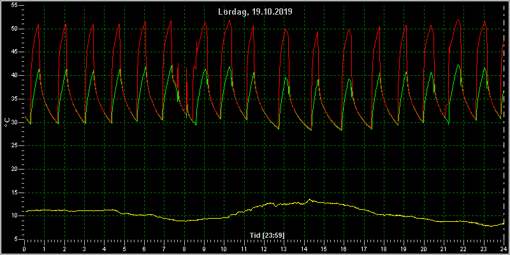The image size is (510, 255).
Task: Click the chart title Lördag, 19.10.2019
Action: pos(256,12)
